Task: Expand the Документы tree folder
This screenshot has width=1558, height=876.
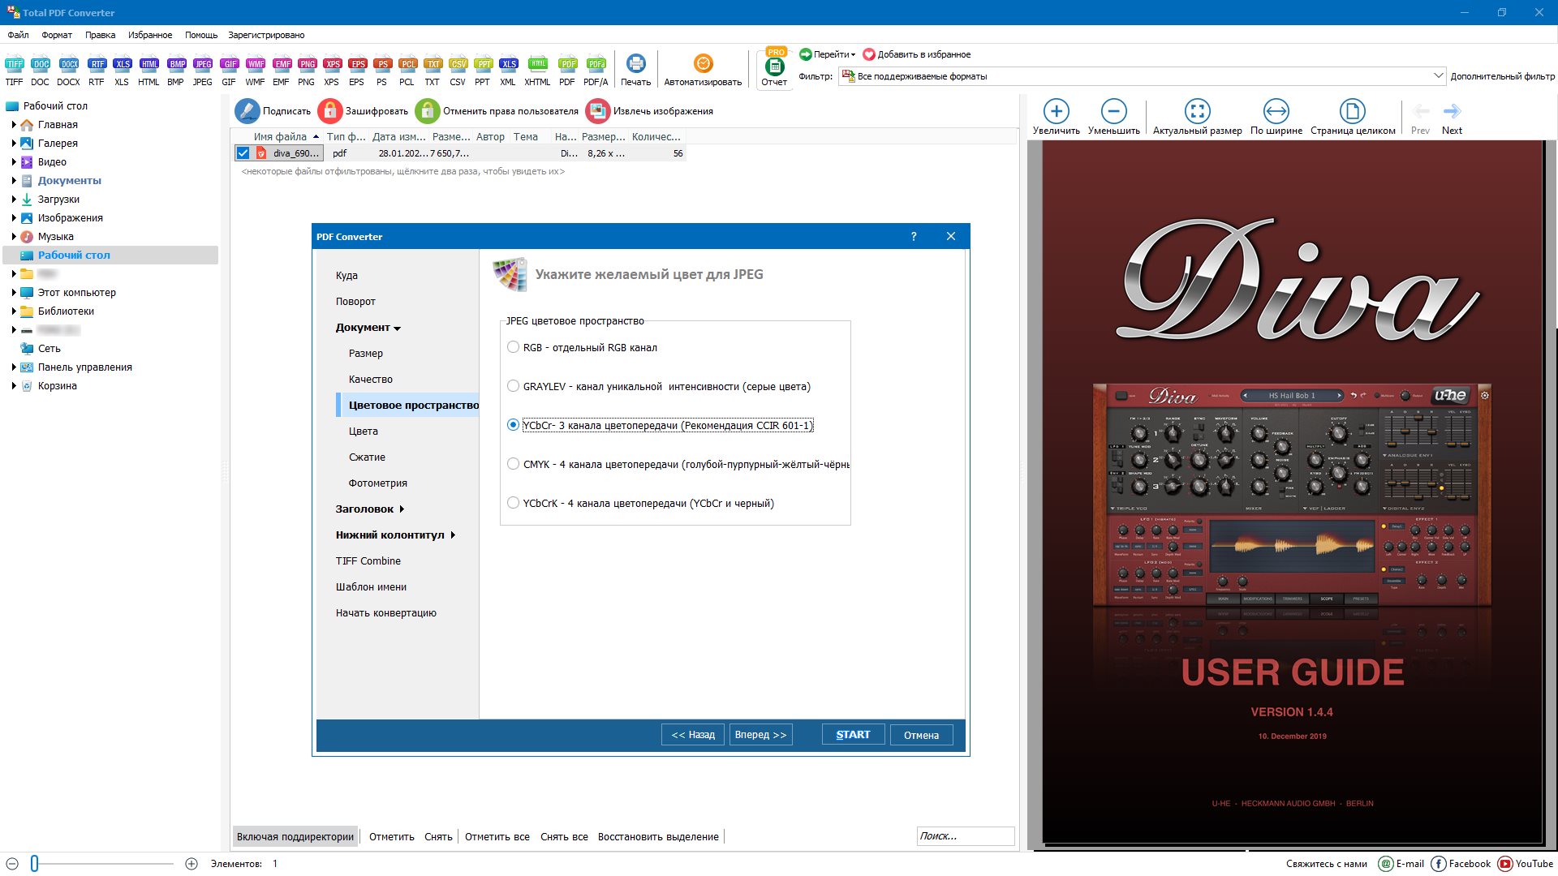Action: click(x=14, y=181)
